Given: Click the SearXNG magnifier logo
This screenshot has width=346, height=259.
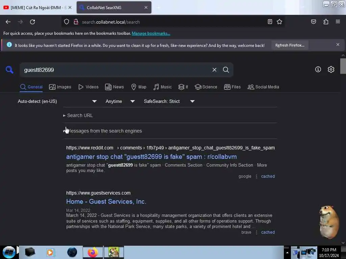Looking at the screenshot, I should 9,70.
